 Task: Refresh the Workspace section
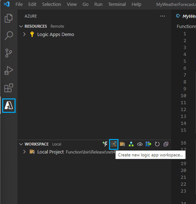(157, 144)
